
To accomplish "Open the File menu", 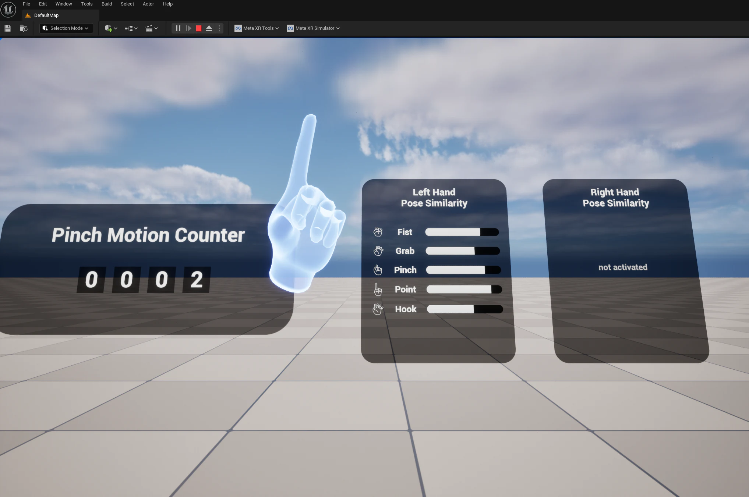I will [27, 4].
